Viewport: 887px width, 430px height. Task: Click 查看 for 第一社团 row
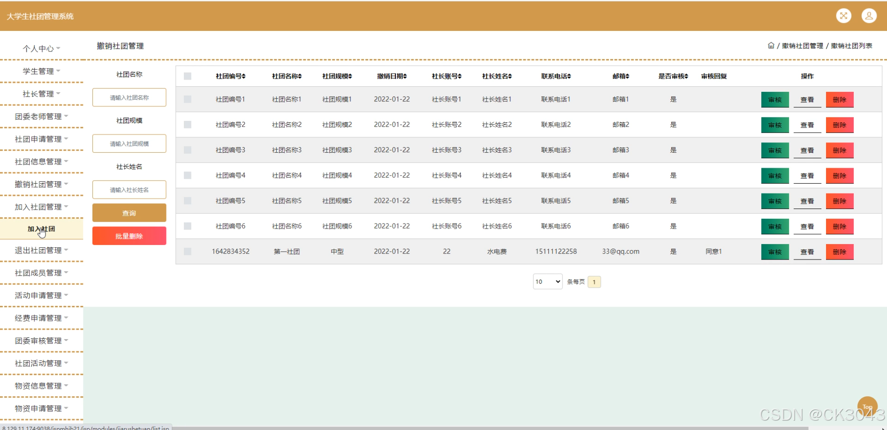pyautogui.click(x=807, y=252)
